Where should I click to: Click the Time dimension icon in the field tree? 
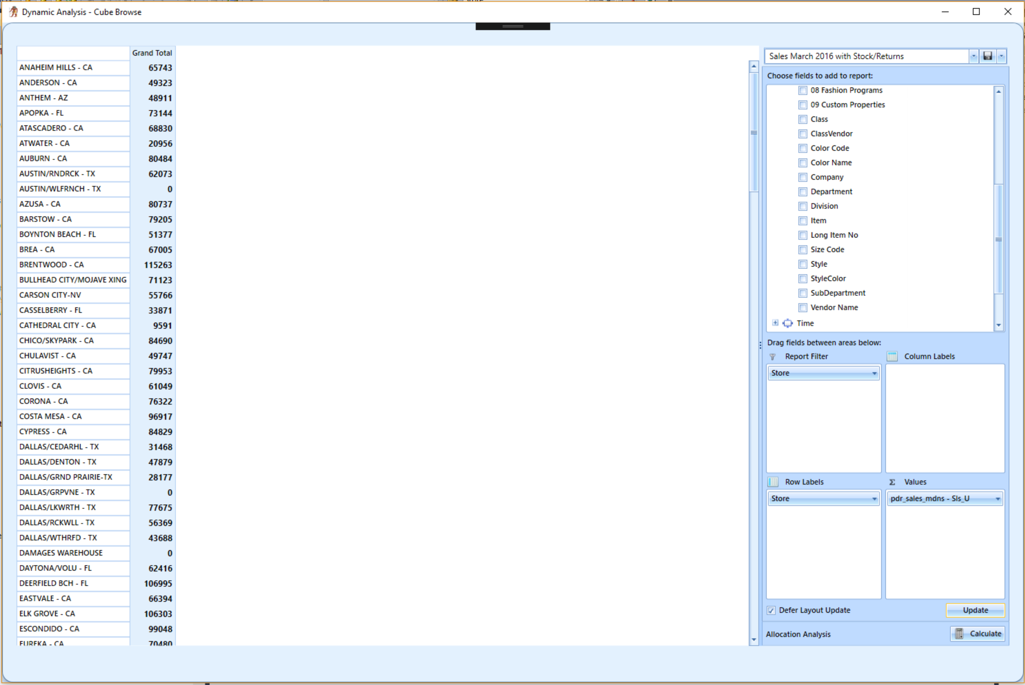point(788,323)
